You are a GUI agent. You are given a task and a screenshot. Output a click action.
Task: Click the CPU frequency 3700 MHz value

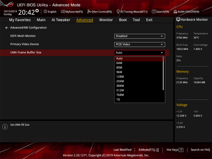coord(182,38)
